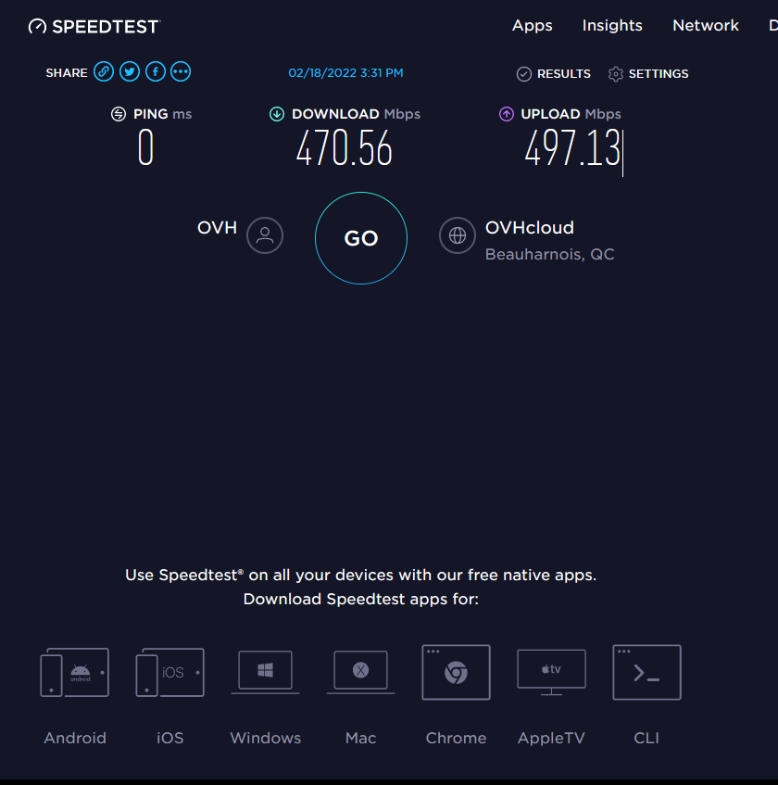Screen dimensions: 778x785
Task: Open the RESULTS page
Action: pos(553,73)
